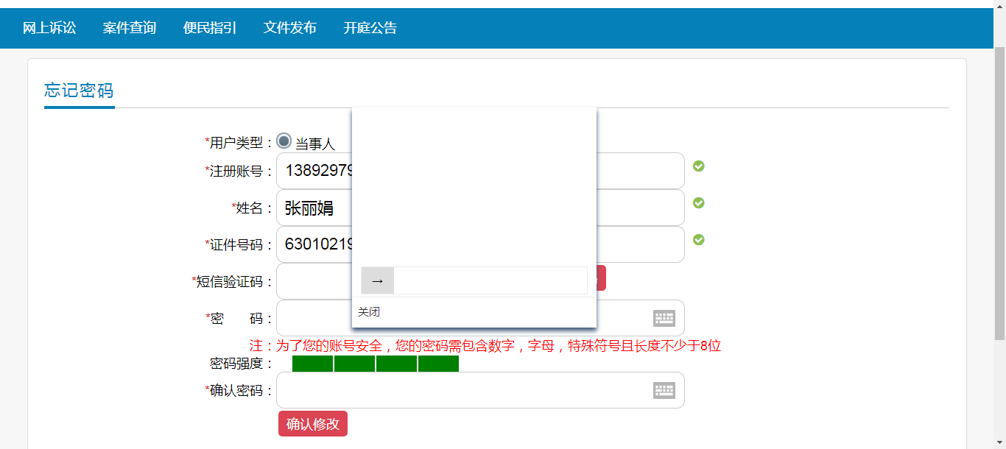Select the 当事人 radio button

click(284, 141)
